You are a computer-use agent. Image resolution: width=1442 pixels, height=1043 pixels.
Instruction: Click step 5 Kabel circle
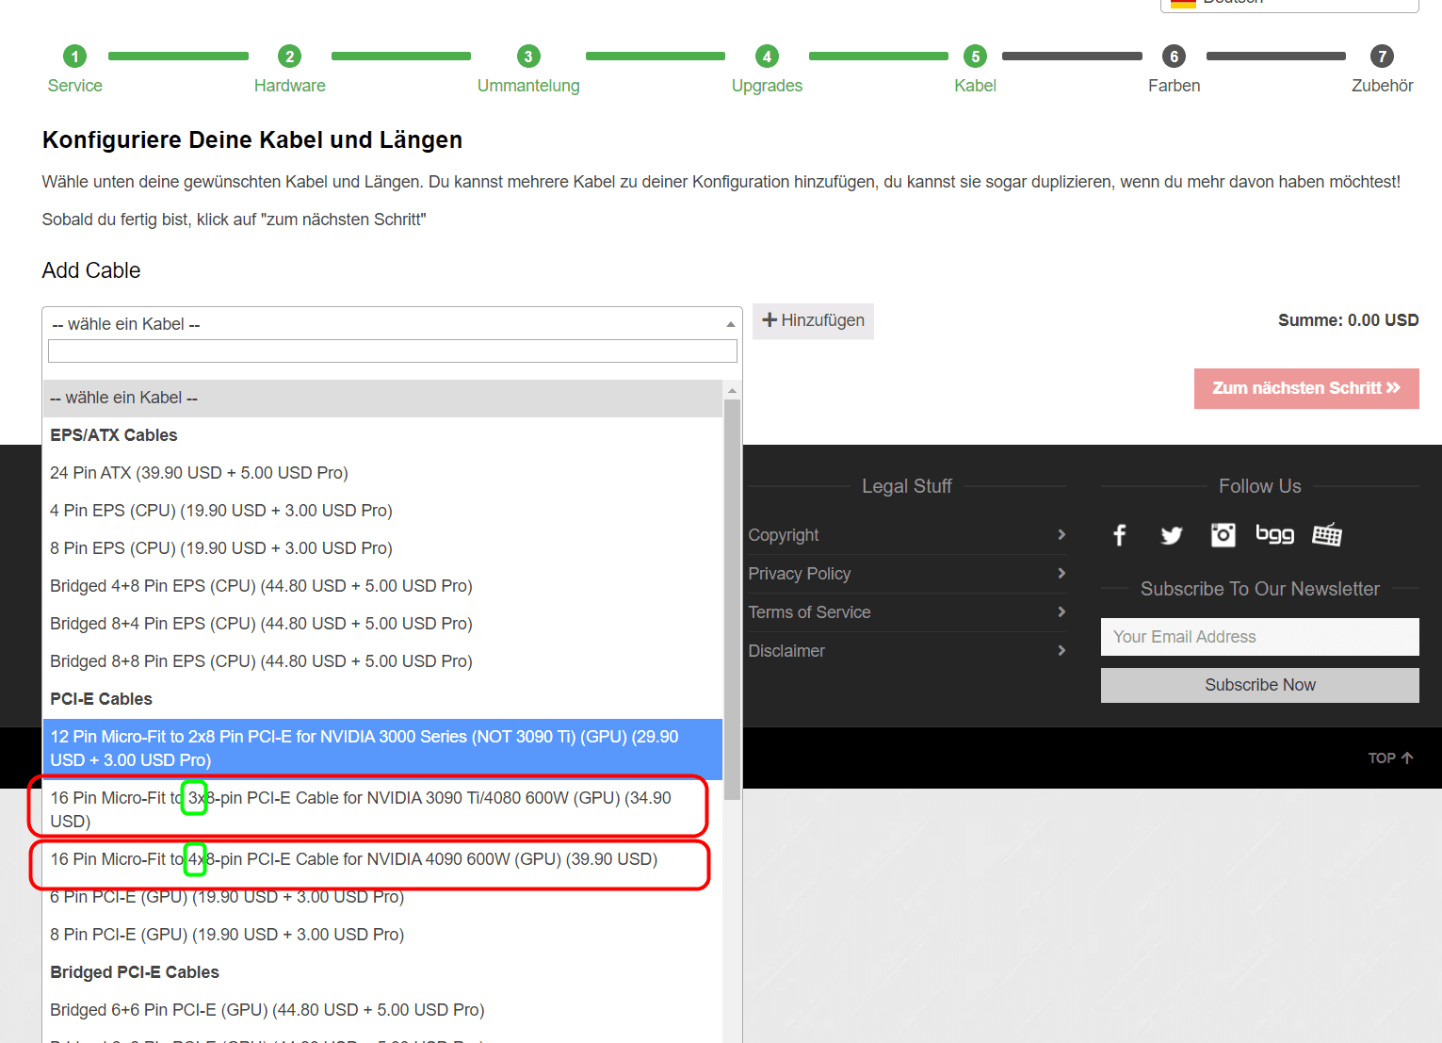pos(975,57)
